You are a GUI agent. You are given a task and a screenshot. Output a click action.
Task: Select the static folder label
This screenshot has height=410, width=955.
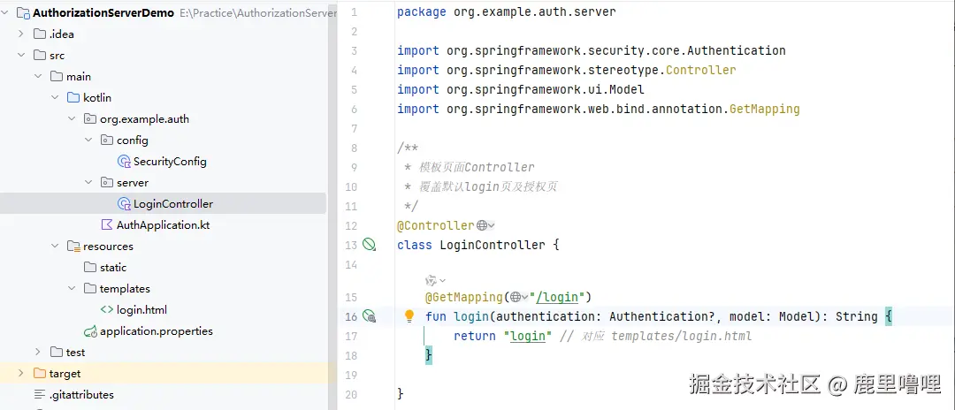[113, 268]
